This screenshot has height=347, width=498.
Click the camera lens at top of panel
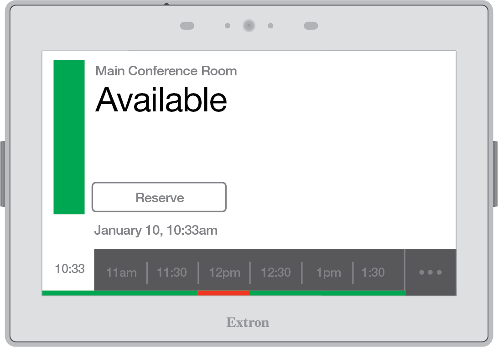249,26
